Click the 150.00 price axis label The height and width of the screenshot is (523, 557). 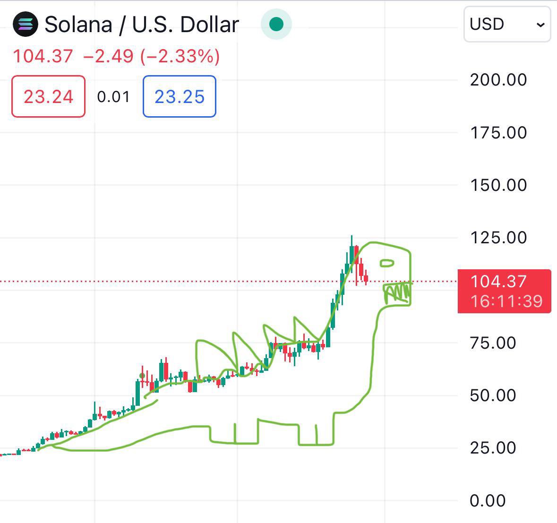click(x=498, y=185)
